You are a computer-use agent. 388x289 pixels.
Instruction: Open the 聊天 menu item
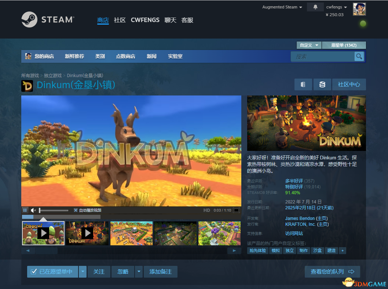coord(170,20)
